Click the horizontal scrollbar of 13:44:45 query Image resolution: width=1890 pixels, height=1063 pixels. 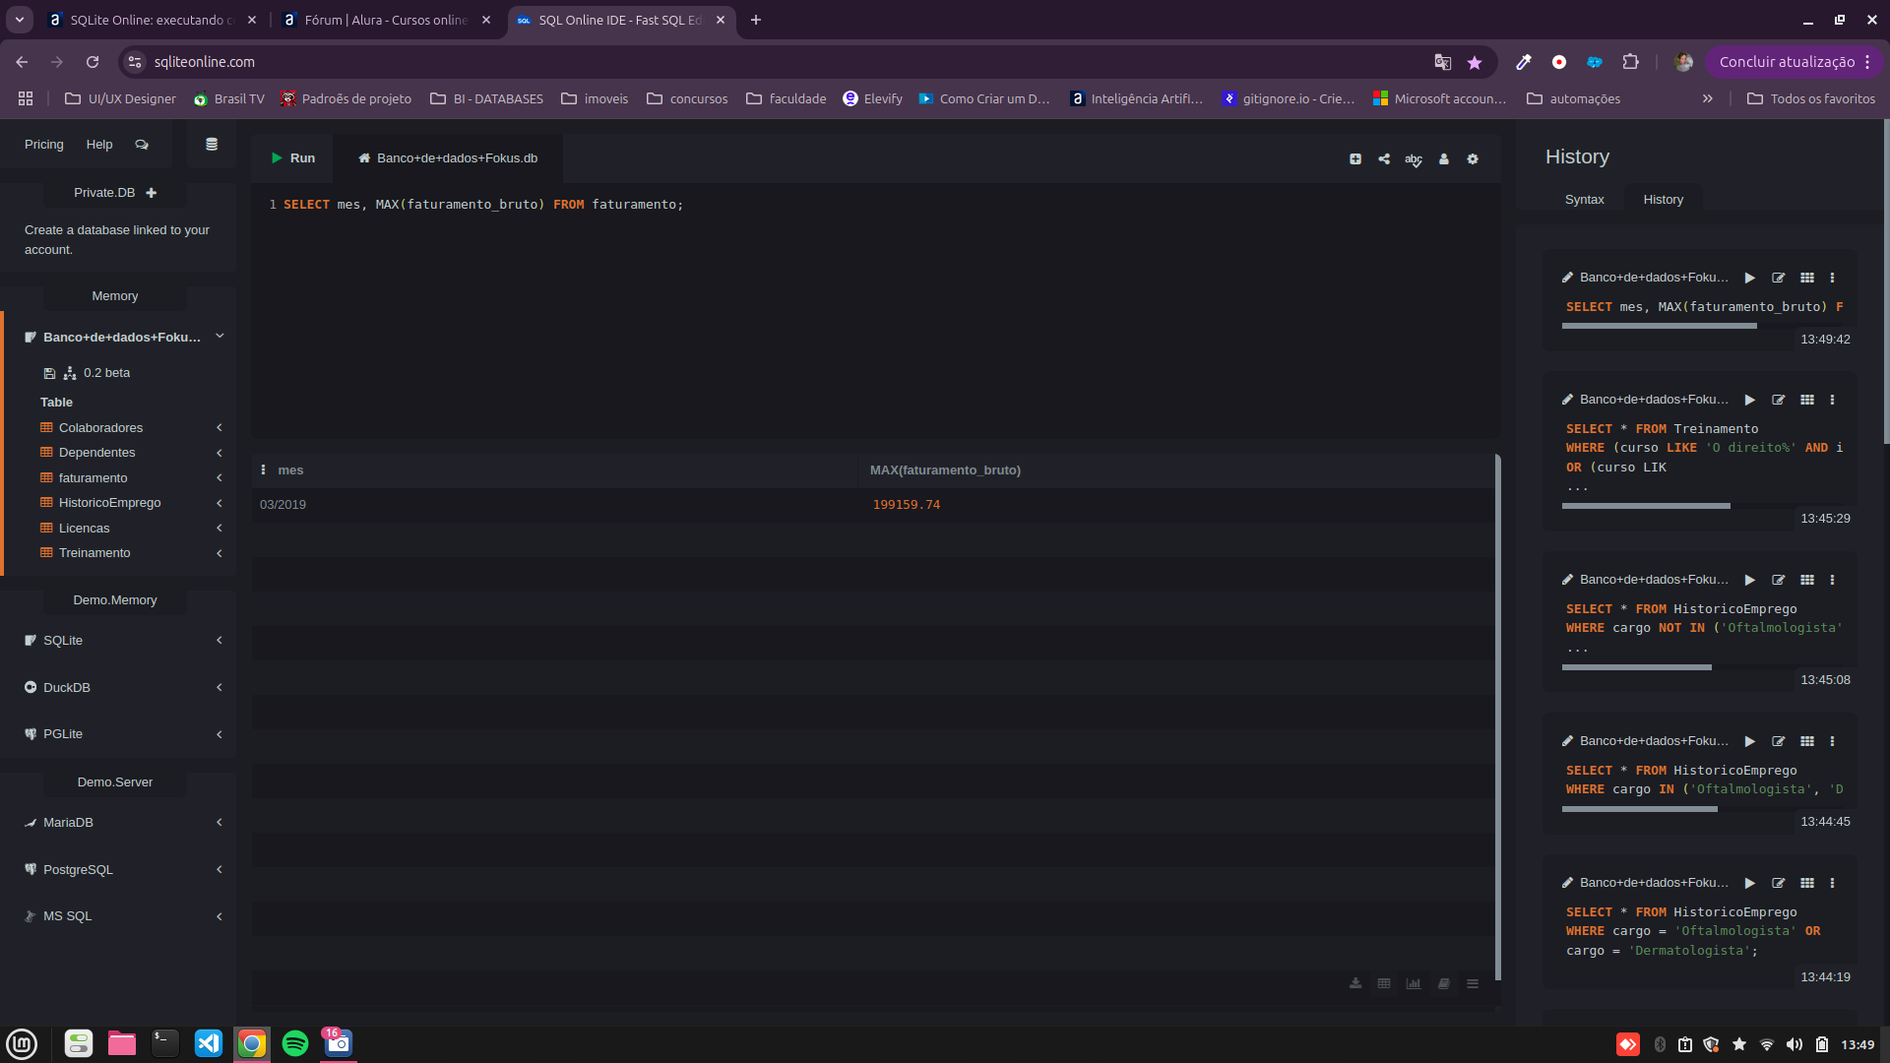click(x=1639, y=809)
